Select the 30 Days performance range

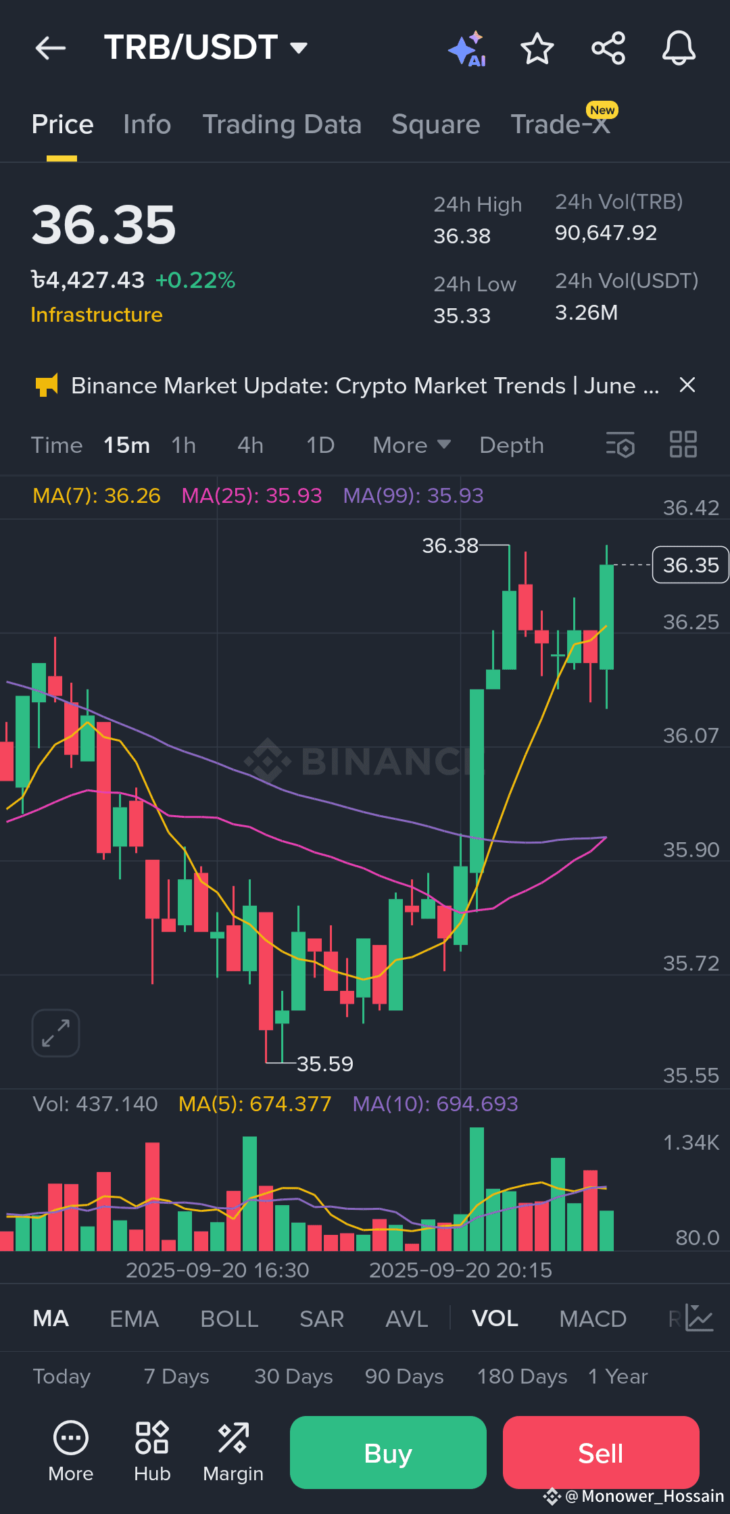[293, 1376]
